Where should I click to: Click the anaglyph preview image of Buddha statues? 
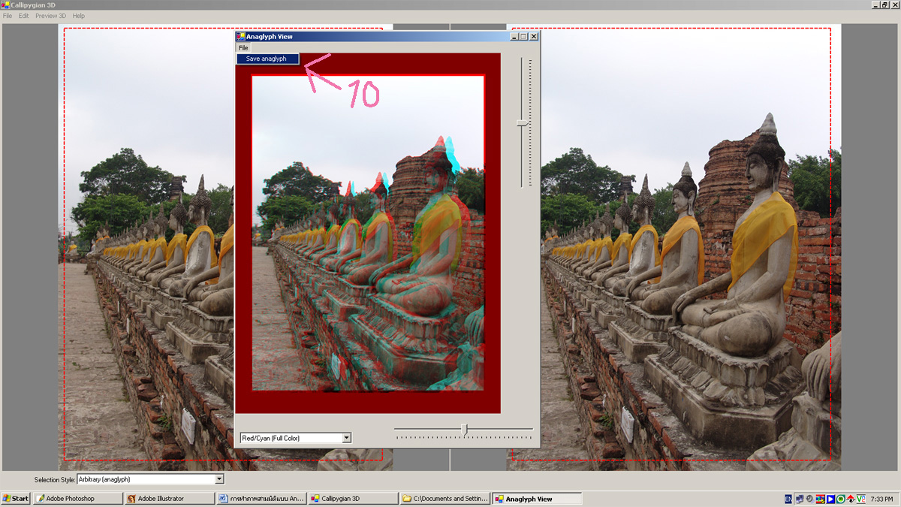tap(368, 233)
